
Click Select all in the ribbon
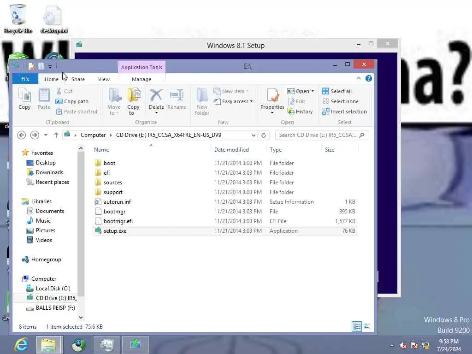tap(337, 91)
